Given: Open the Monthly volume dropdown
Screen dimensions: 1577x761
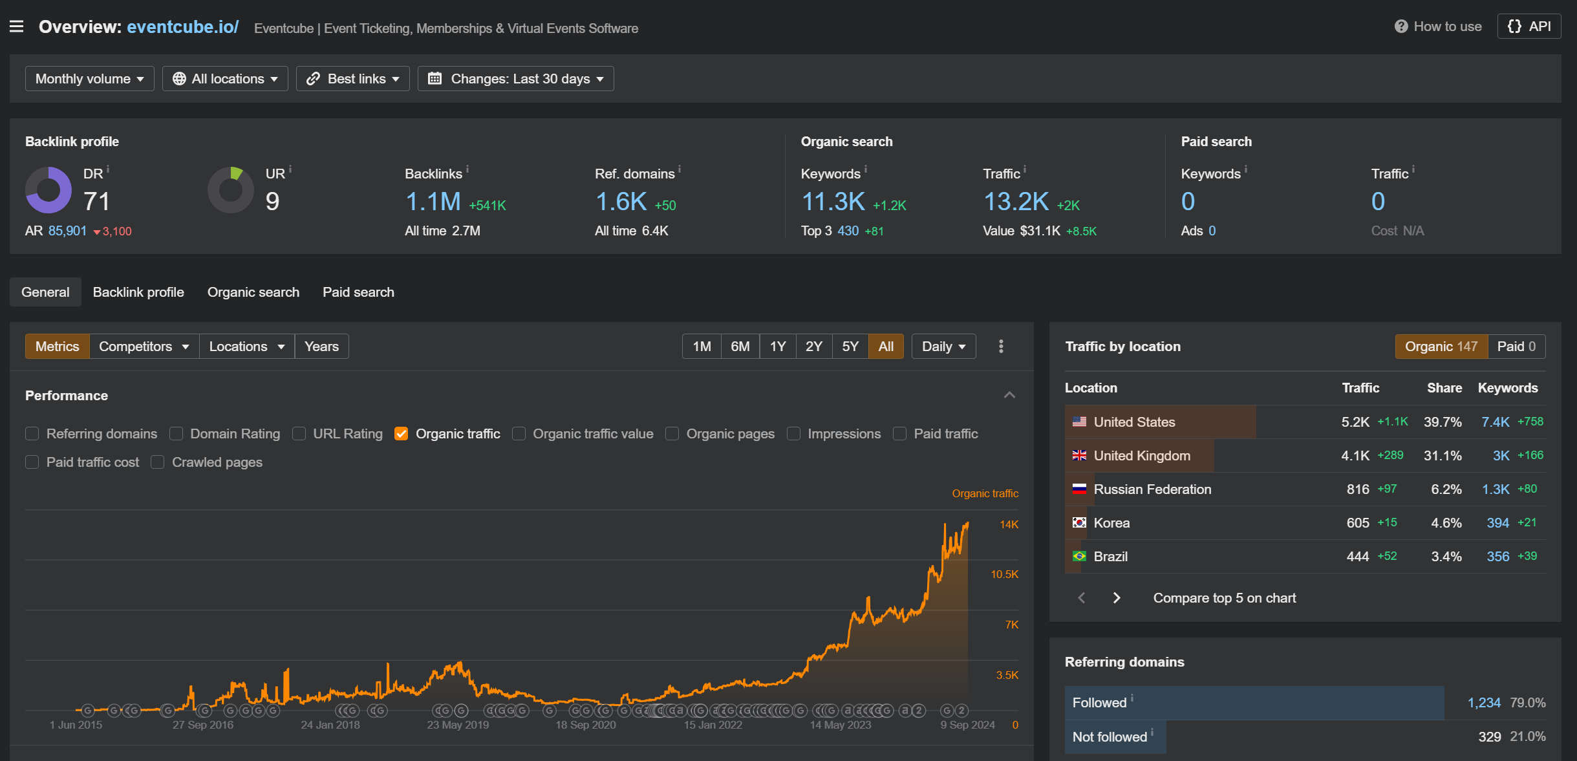Looking at the screenshot, I should pyautogui.click(x=89, y=79).
